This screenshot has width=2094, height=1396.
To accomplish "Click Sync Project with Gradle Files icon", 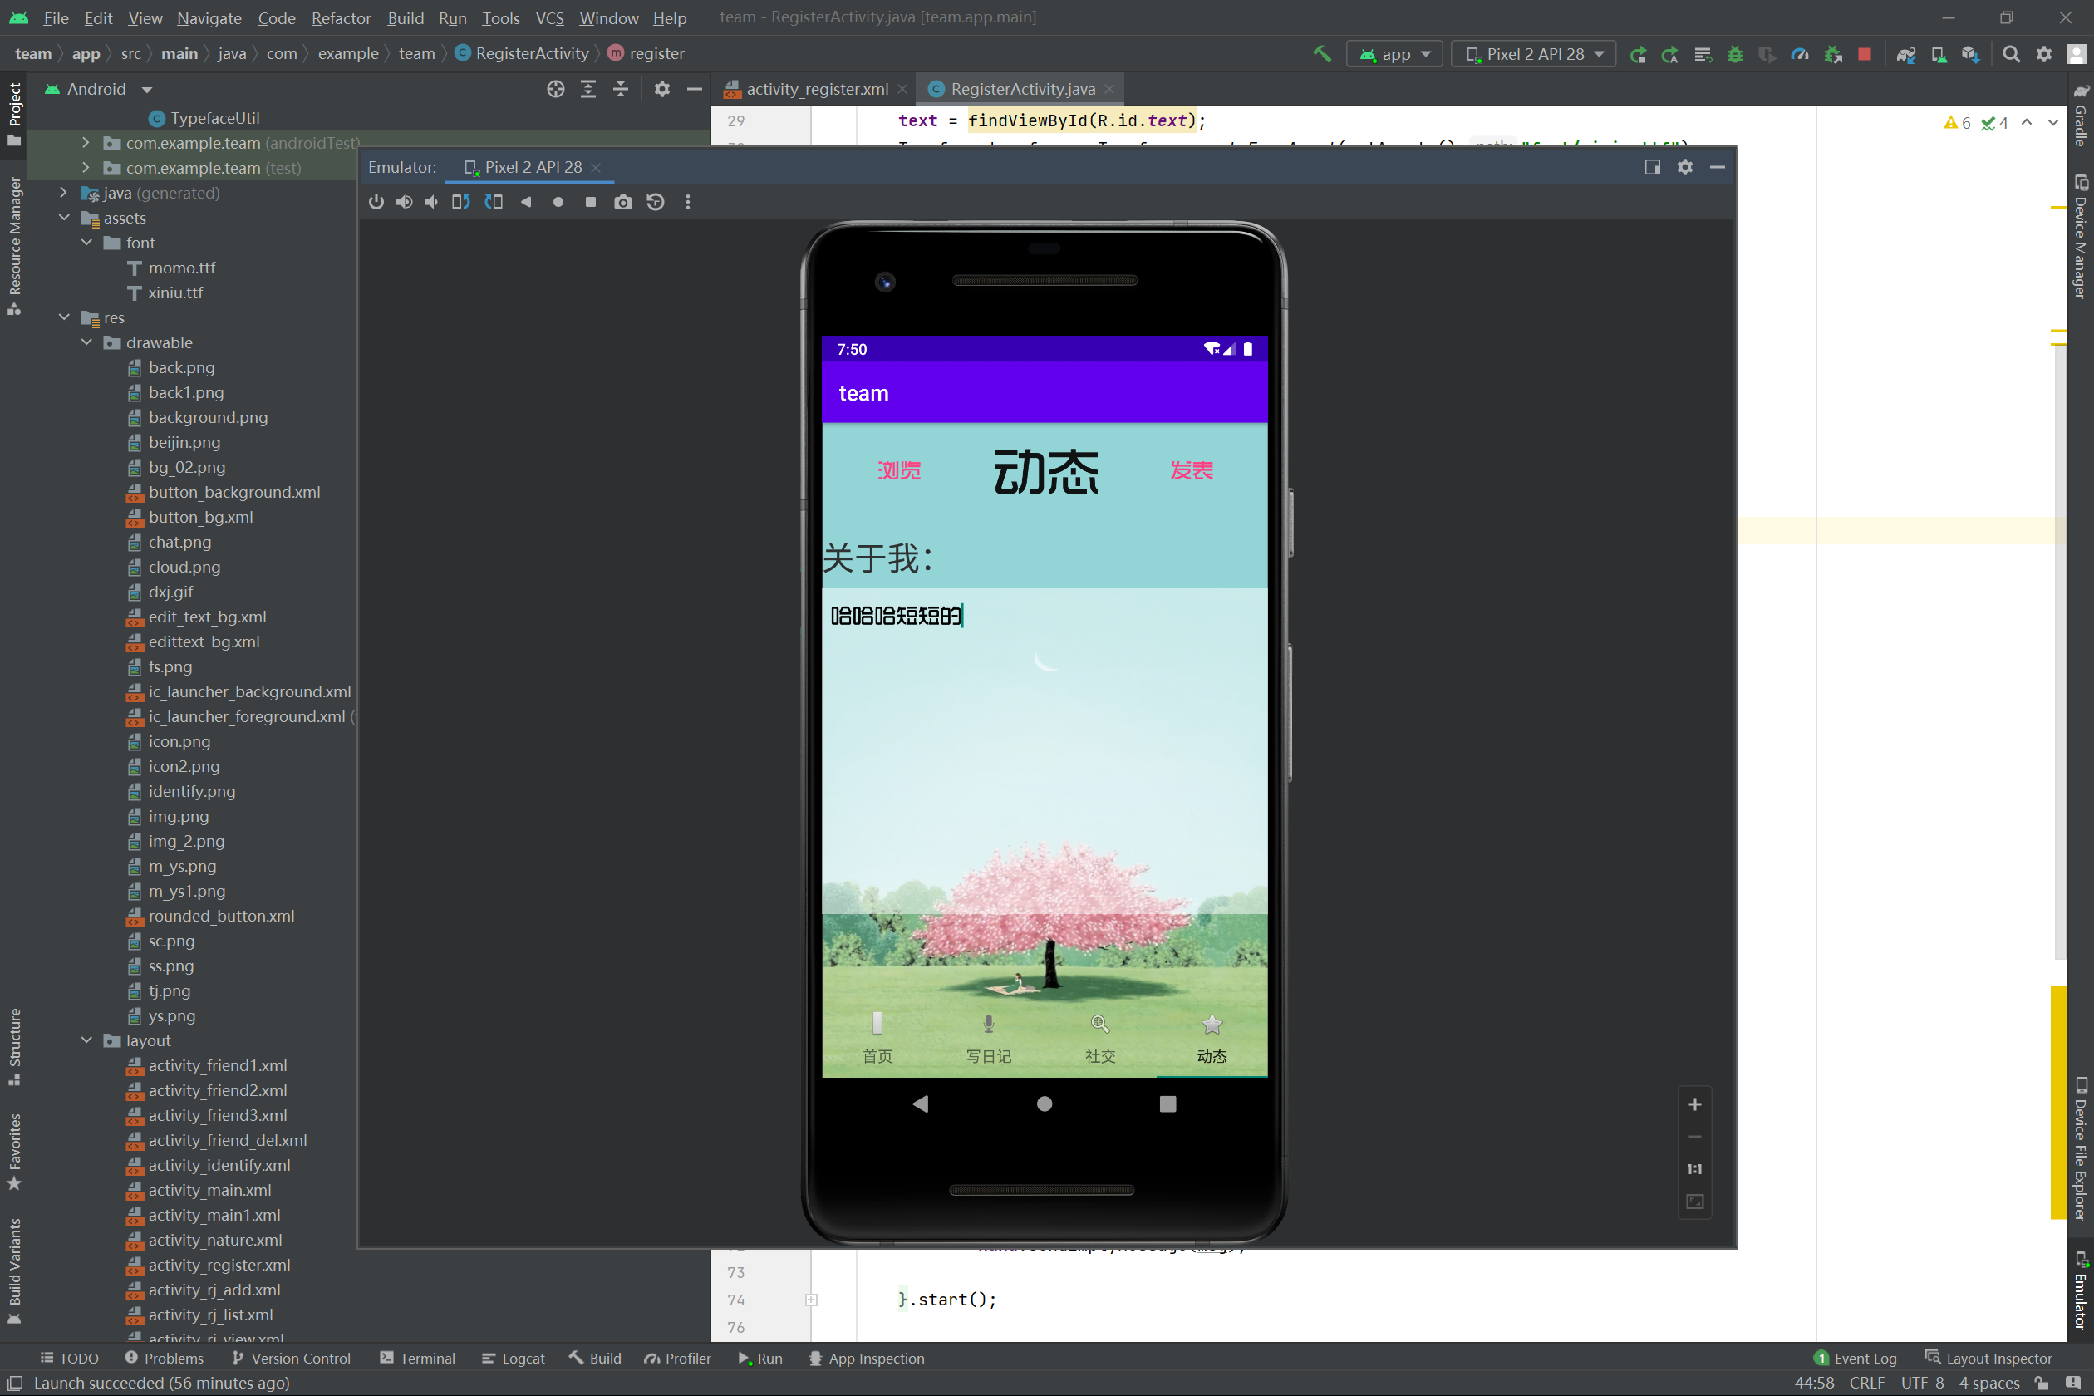I will pos(1905,54).
